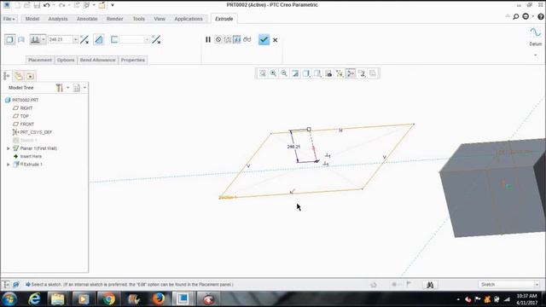Pause the Extrude tool
Viewport: 546px width, 307px height.
click(x=208, y=40)
